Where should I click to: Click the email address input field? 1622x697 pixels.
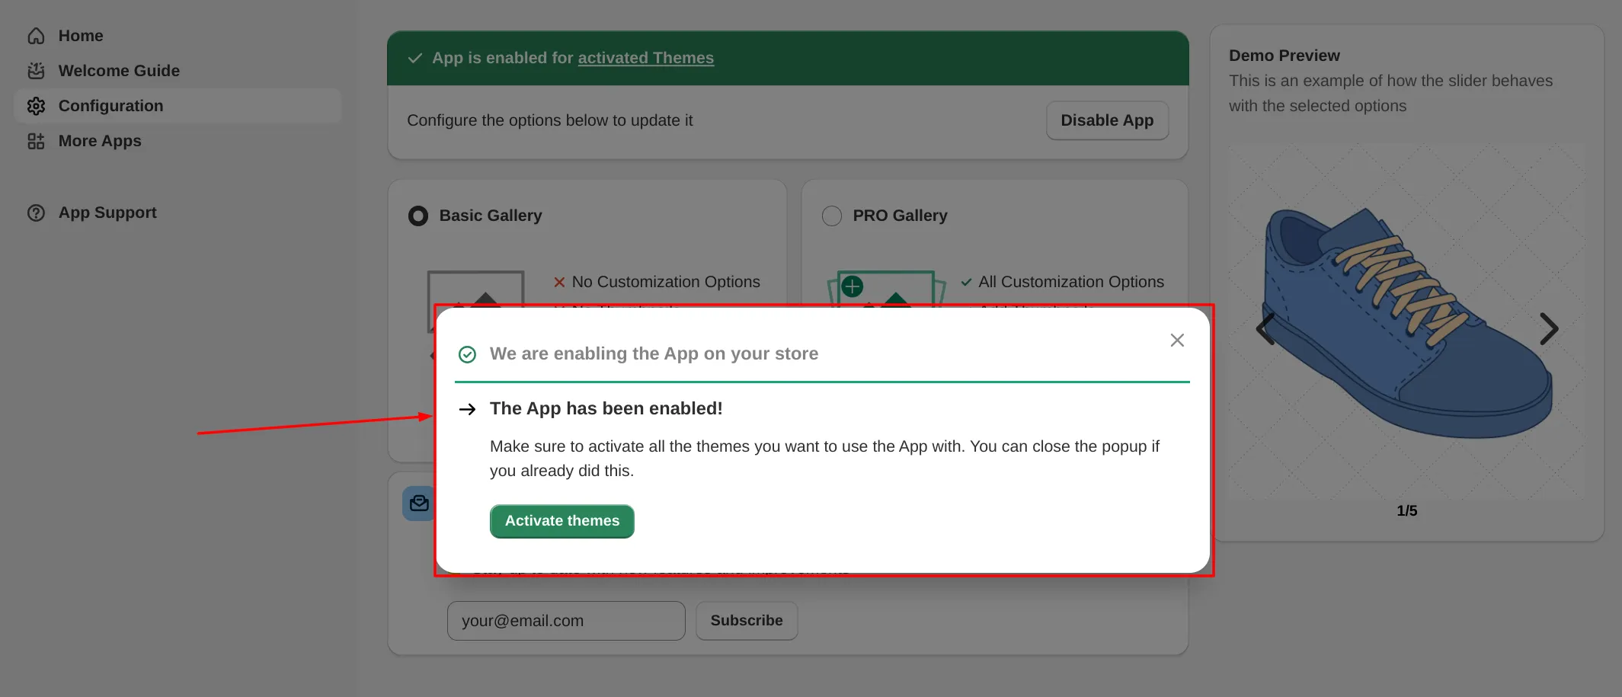[x=565, y=621]
